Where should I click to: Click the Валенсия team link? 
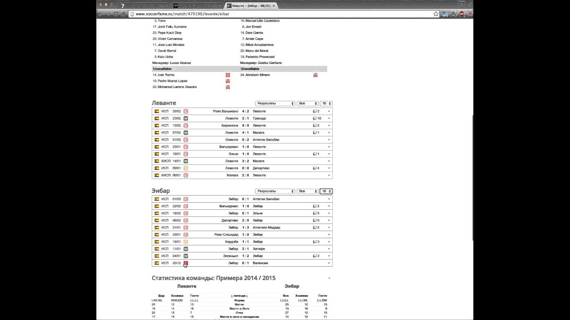(261, 263)
